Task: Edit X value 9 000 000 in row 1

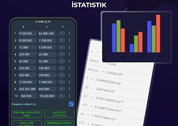Action: pos(27,33)
